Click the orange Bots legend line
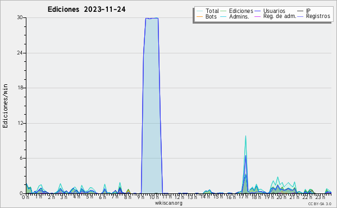This screenshot has height=208, width=337. pyautogui.click(x=199, y=16)
